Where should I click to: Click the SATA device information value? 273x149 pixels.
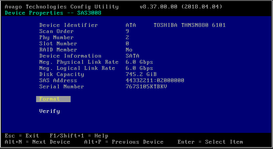(132, 56)
